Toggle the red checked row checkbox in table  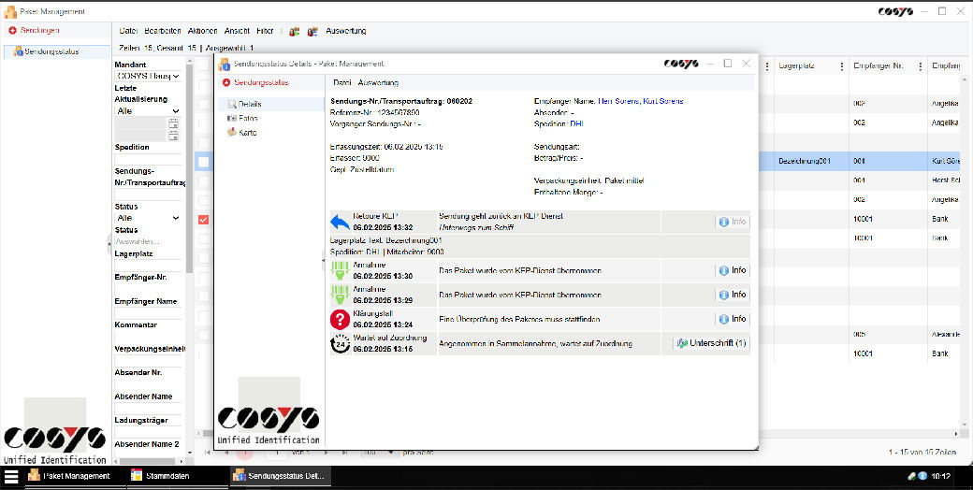pos(204,220)
